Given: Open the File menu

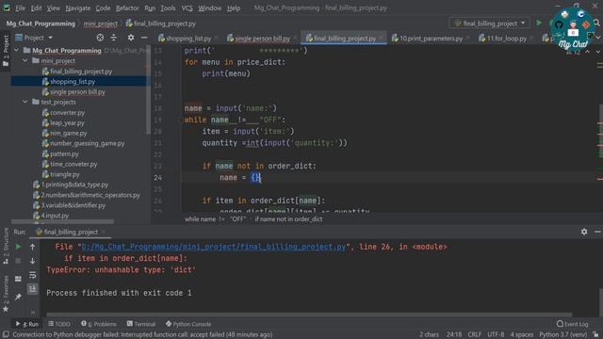Looking at the screenshot, I should (20, 8).
